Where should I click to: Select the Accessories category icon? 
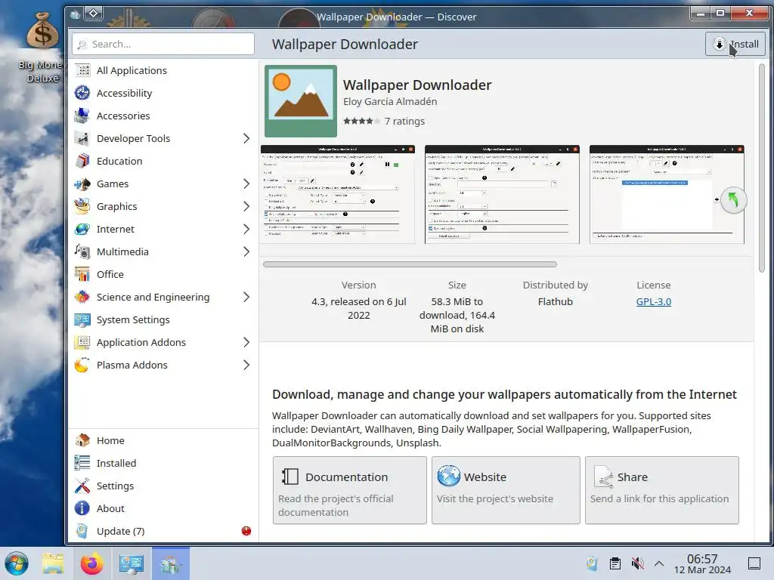pyautogui.click(x=82, y=116)
